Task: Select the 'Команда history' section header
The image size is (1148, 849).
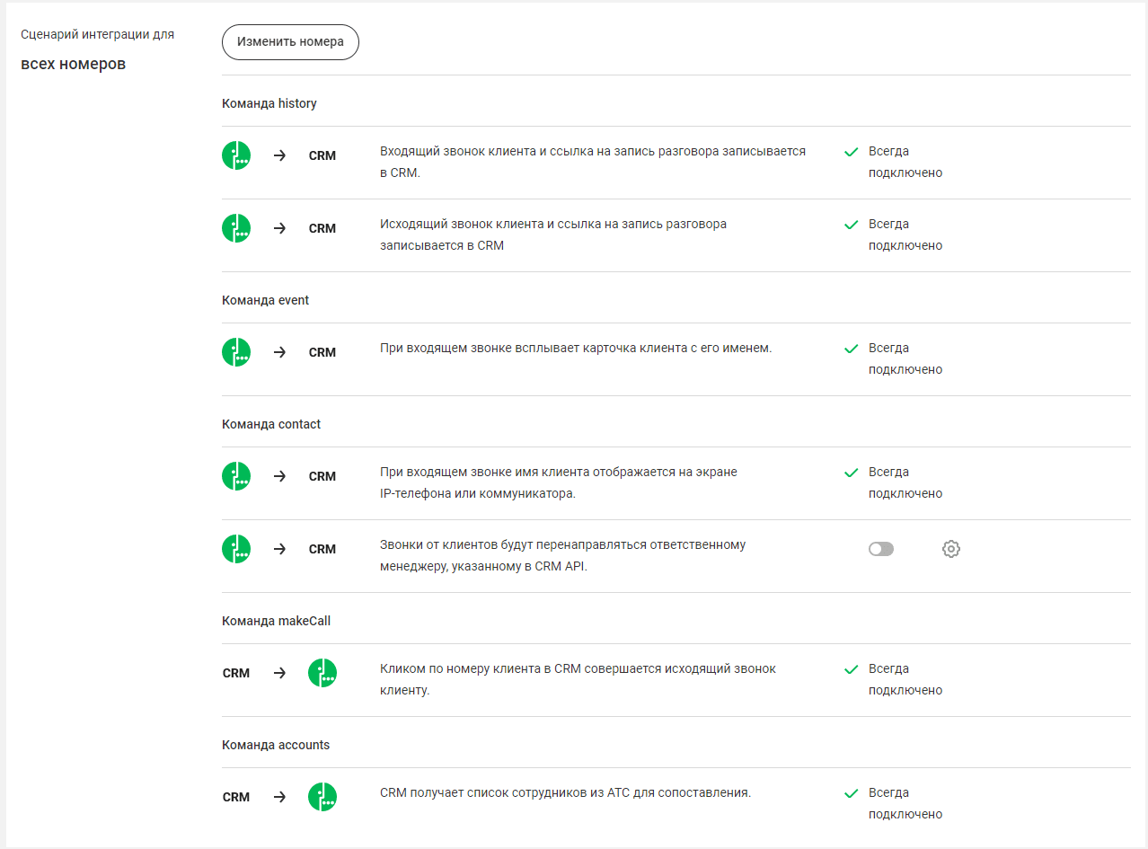Action: [269, 103]
